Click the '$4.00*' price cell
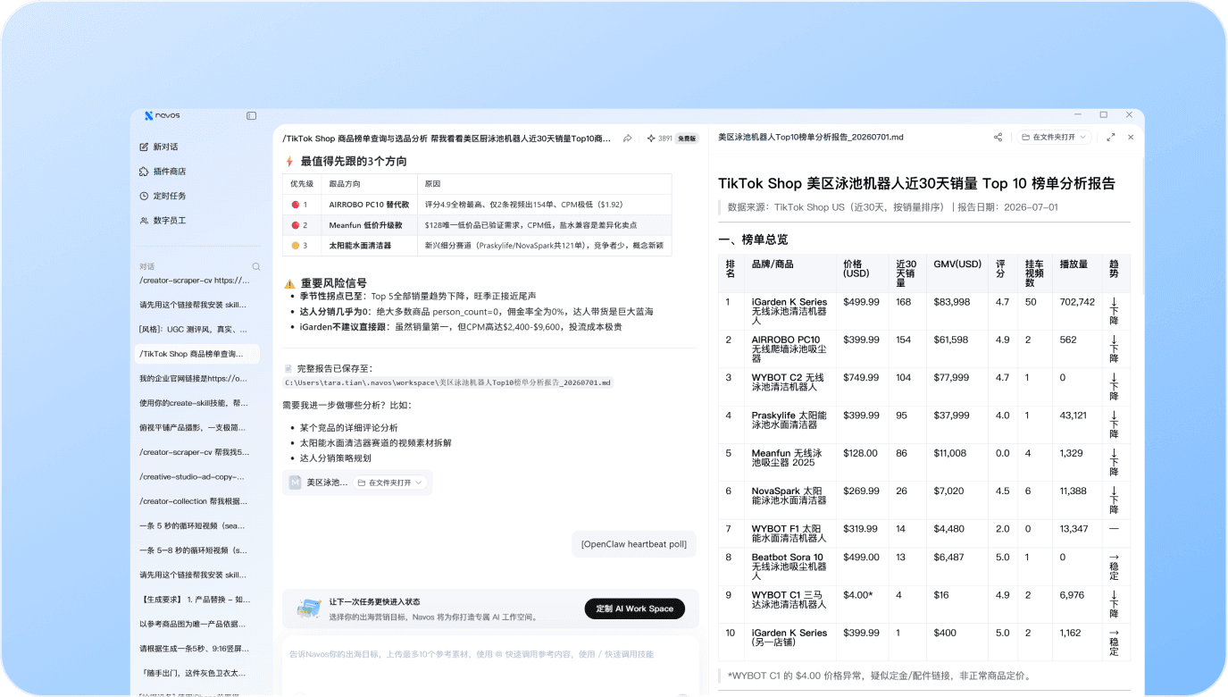Viewport: 1228px width, 697px height. [x=859, y=595]
